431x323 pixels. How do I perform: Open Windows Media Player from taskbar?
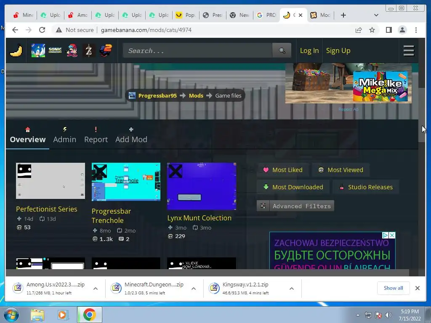pos(63,315)
